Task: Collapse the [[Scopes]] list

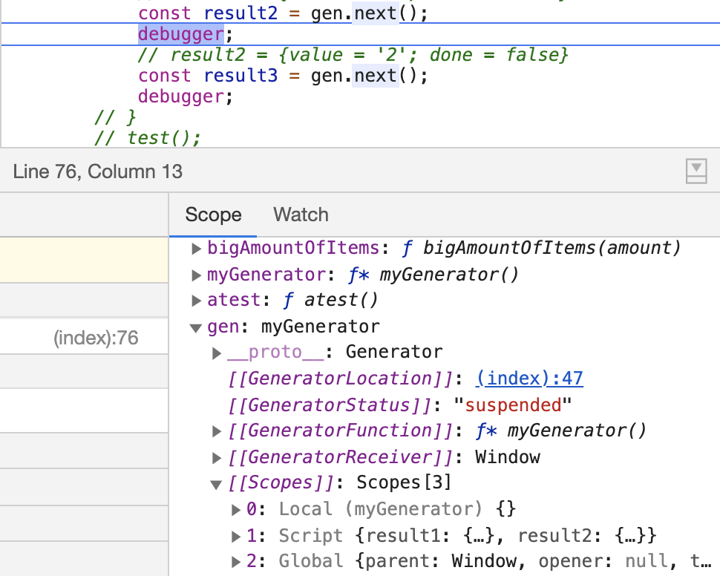Action: click(x=216, y=484)
